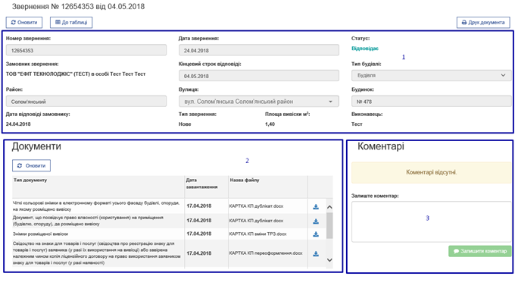The height and width of the screenshot is (292, 515).
Task: Click Тип документу column header
Action: click(30, 181)
